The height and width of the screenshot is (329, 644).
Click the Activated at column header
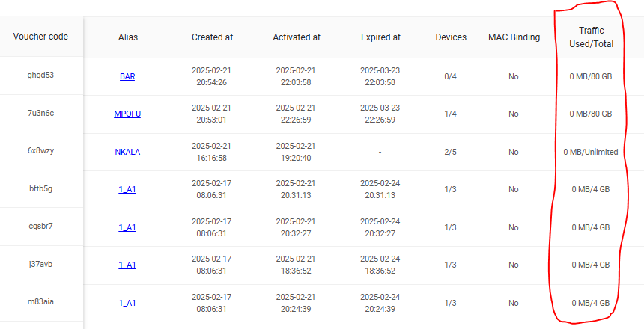[297, 37]
